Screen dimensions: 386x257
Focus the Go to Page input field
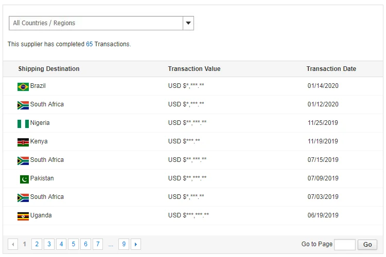[x=344, y=245]
